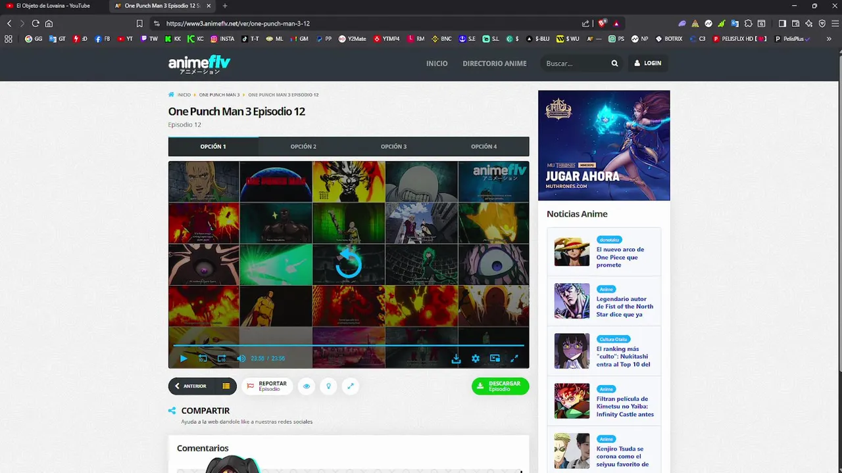Open the Mu Thrones JUGAR AHORA ad
Viewport: 842px width, 473px height.
[604, 145]
